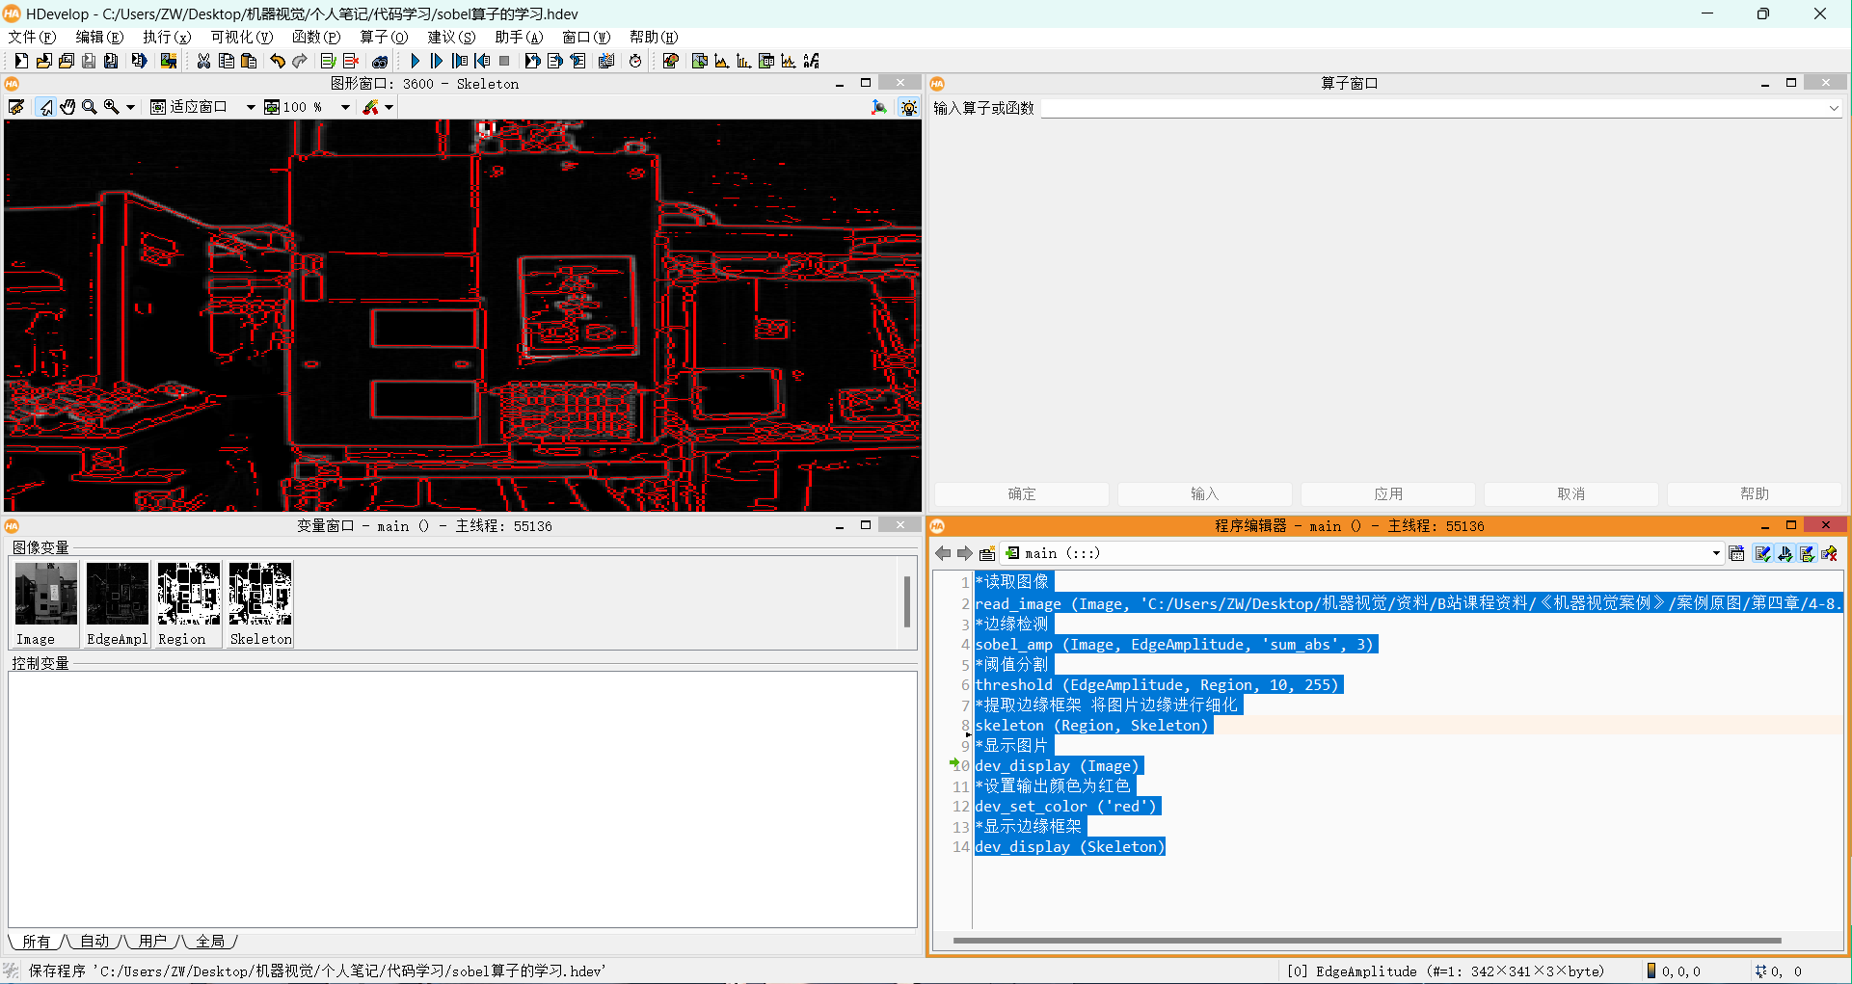Click the back arrow in program editor

(943, 553)
